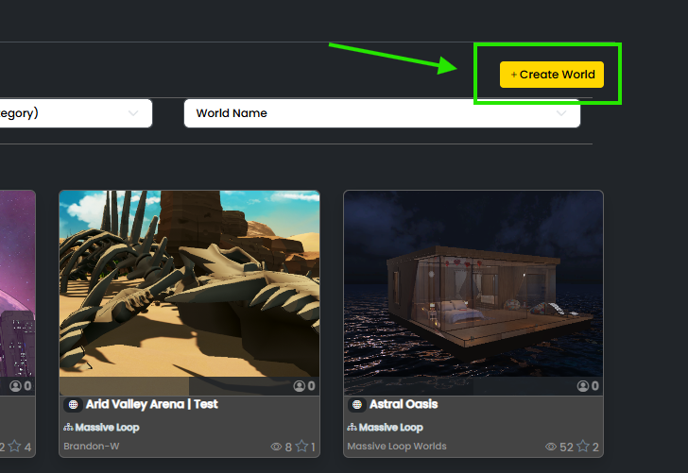688x473 pixels.
Task: Click the star rating icon on Astral Oasis
Action: (x=583, y=447)
